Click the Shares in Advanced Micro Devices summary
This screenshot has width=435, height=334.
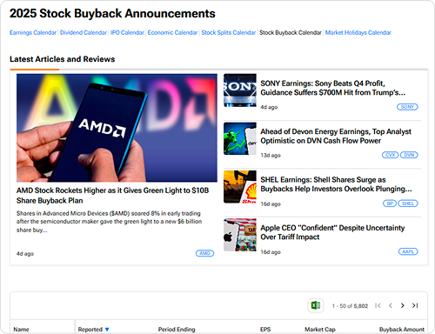pos(109,222)
